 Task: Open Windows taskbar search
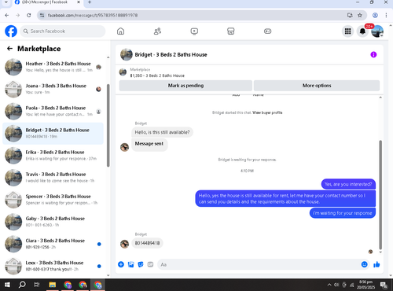[x=22, y=285]
